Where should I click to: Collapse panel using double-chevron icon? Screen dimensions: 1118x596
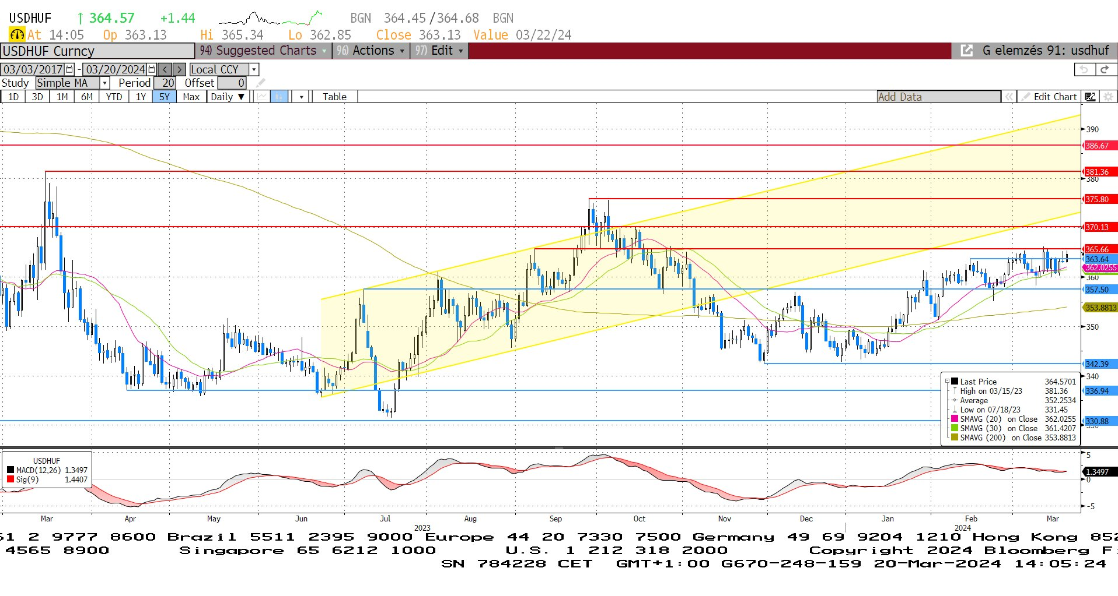[1008, 97]
